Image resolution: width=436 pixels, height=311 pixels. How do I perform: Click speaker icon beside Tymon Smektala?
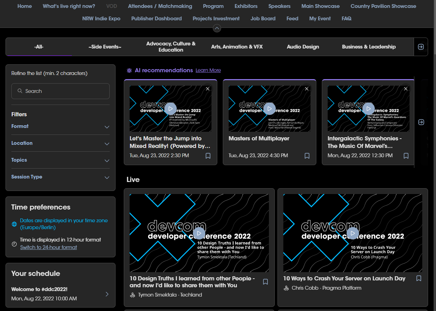click(132, 295)
